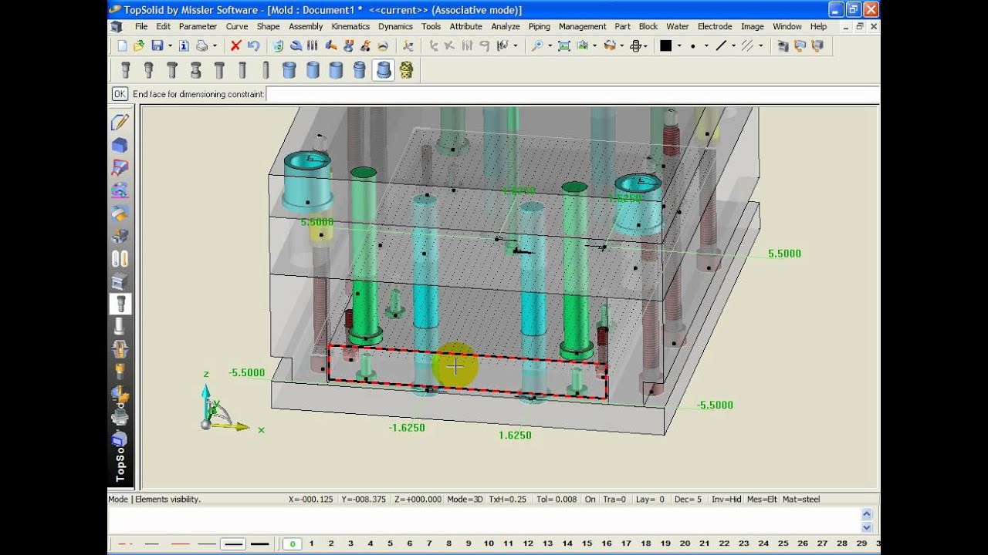Select first bolt component in component toolbar
The image size is (988, 555).
pos(125,70)
